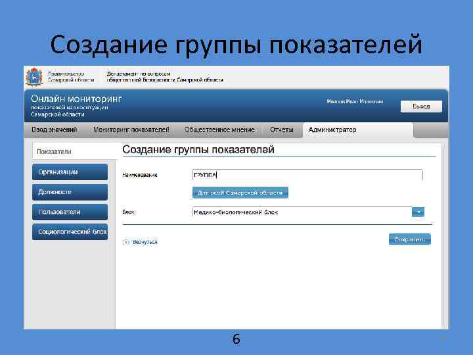
Task: Click the Вернуться link
Action: [x=145, y=242]
